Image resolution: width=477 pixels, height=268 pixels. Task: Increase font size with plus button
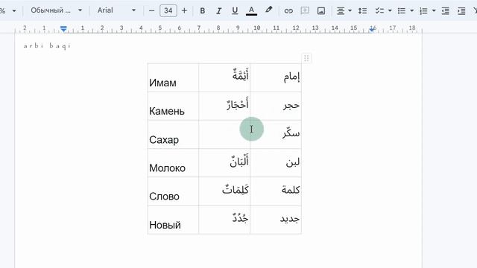click(184, 11)
